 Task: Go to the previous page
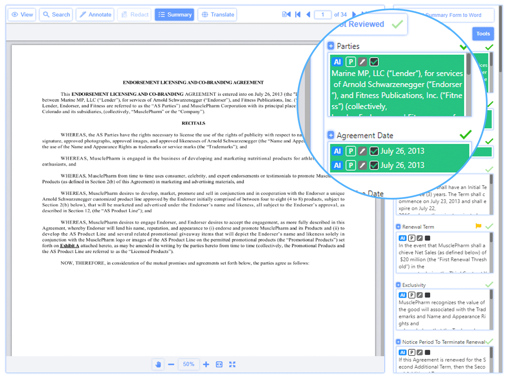[308, 15]
